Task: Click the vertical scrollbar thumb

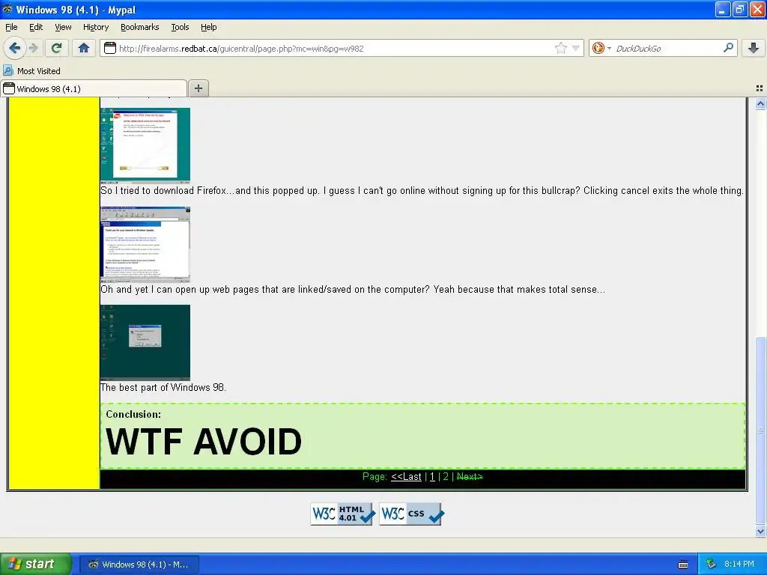Action: [760, 431]
